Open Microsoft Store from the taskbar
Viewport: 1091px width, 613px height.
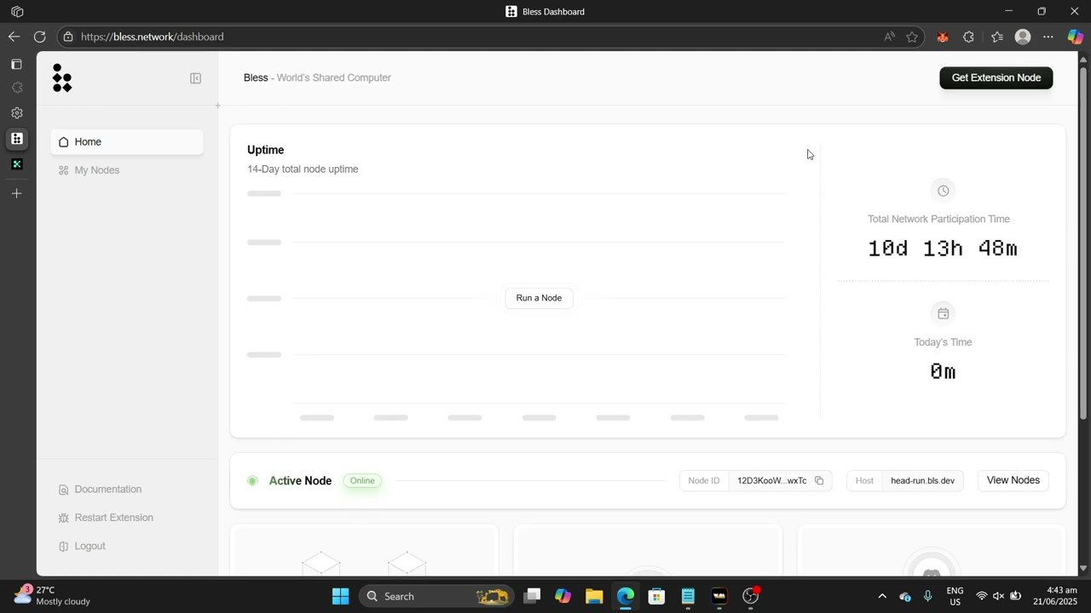pos(656,596)
